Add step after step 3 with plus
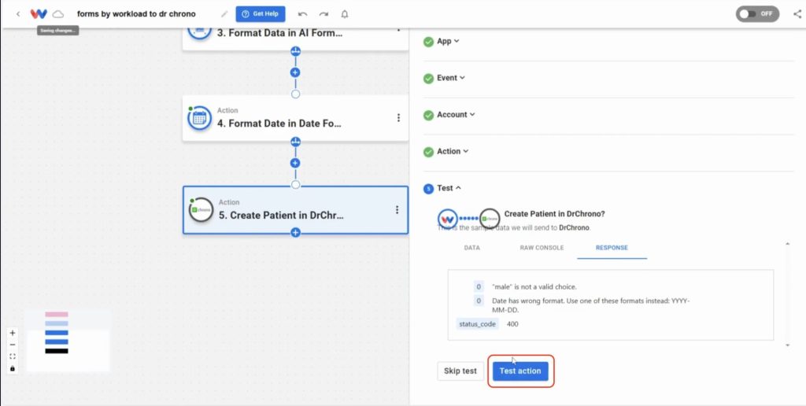 pos(295,72)
